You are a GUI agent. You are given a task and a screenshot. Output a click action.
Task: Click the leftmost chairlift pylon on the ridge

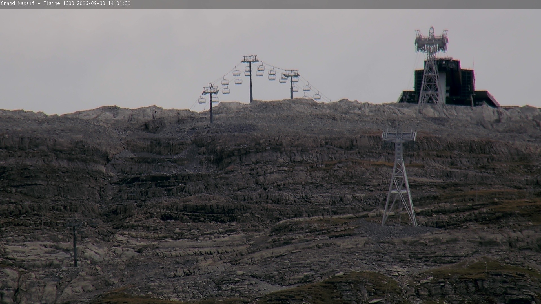211,103
